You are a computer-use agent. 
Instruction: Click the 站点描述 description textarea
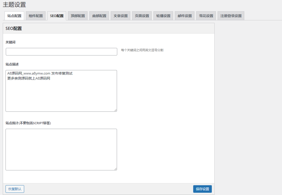[61, 91]
